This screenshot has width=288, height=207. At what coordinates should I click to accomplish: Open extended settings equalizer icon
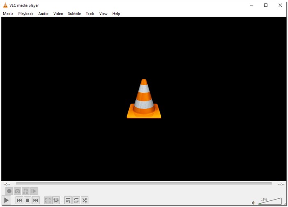[x=56, y=200]
